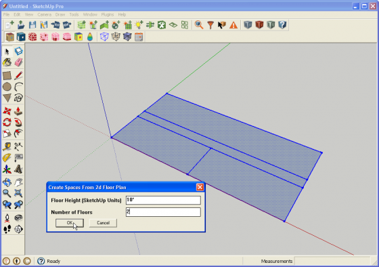Open the blue question mark help toolbar icon
Image resolution: width=379 pixels, height=267 pixels.
[x=282, y=24]
